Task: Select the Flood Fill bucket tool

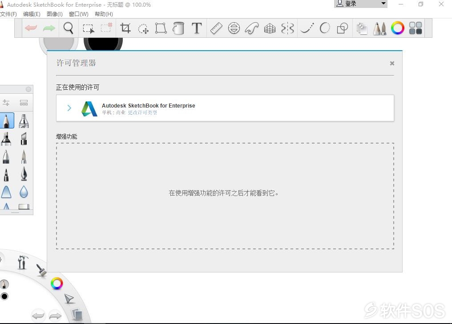Action: pos(178,28)
